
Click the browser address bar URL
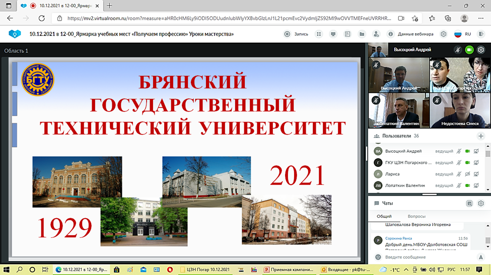pos(229,19)
